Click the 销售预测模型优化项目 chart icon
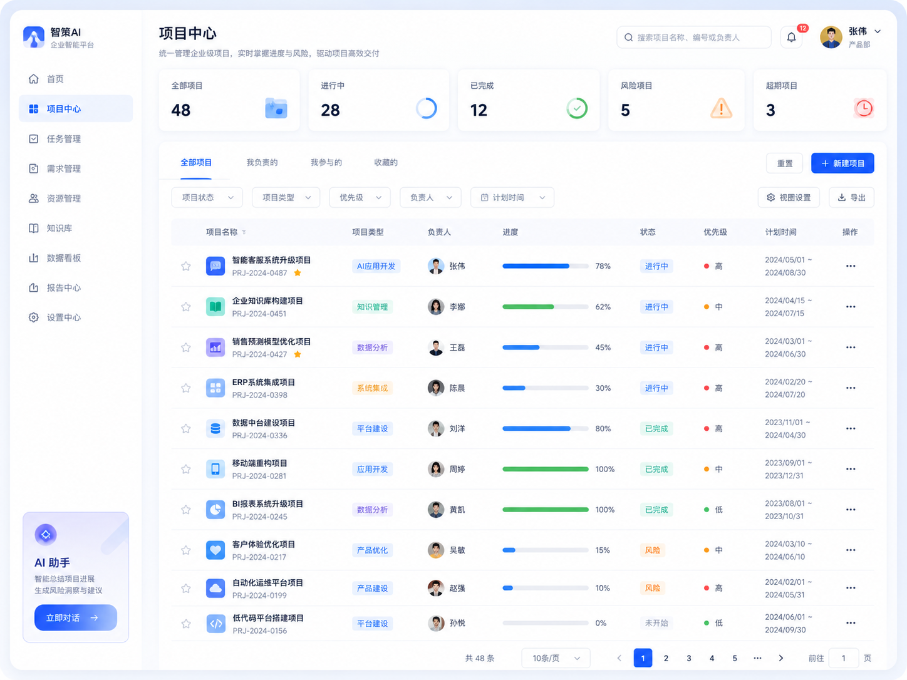Viewport: 907px width, 680px height. click(215, 348)
